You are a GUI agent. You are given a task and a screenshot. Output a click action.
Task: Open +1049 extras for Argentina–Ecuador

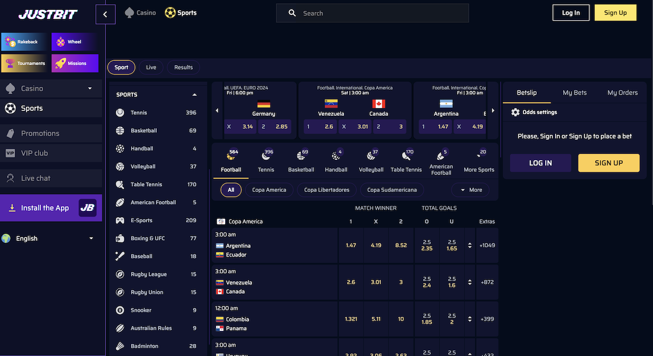coord(487,246)
